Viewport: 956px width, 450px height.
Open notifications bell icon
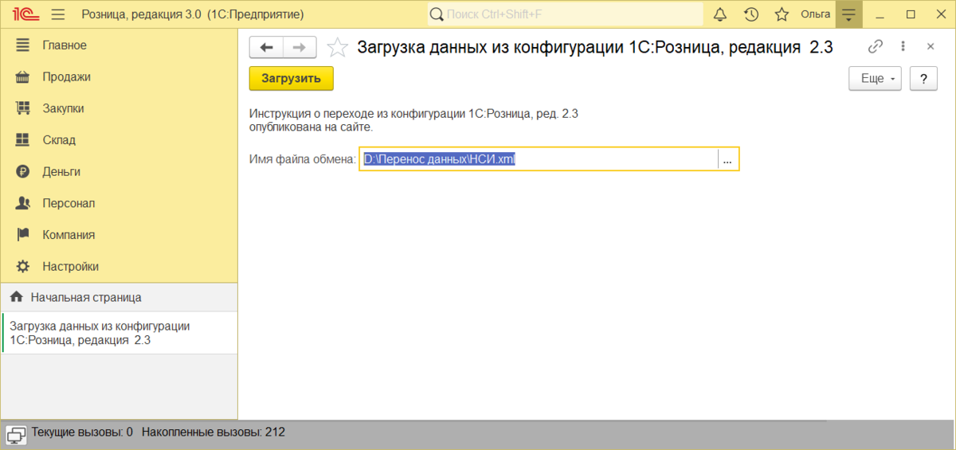720,14
